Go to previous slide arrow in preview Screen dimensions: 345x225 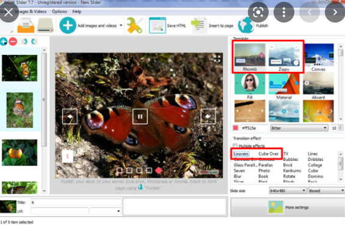pos(70,116)
